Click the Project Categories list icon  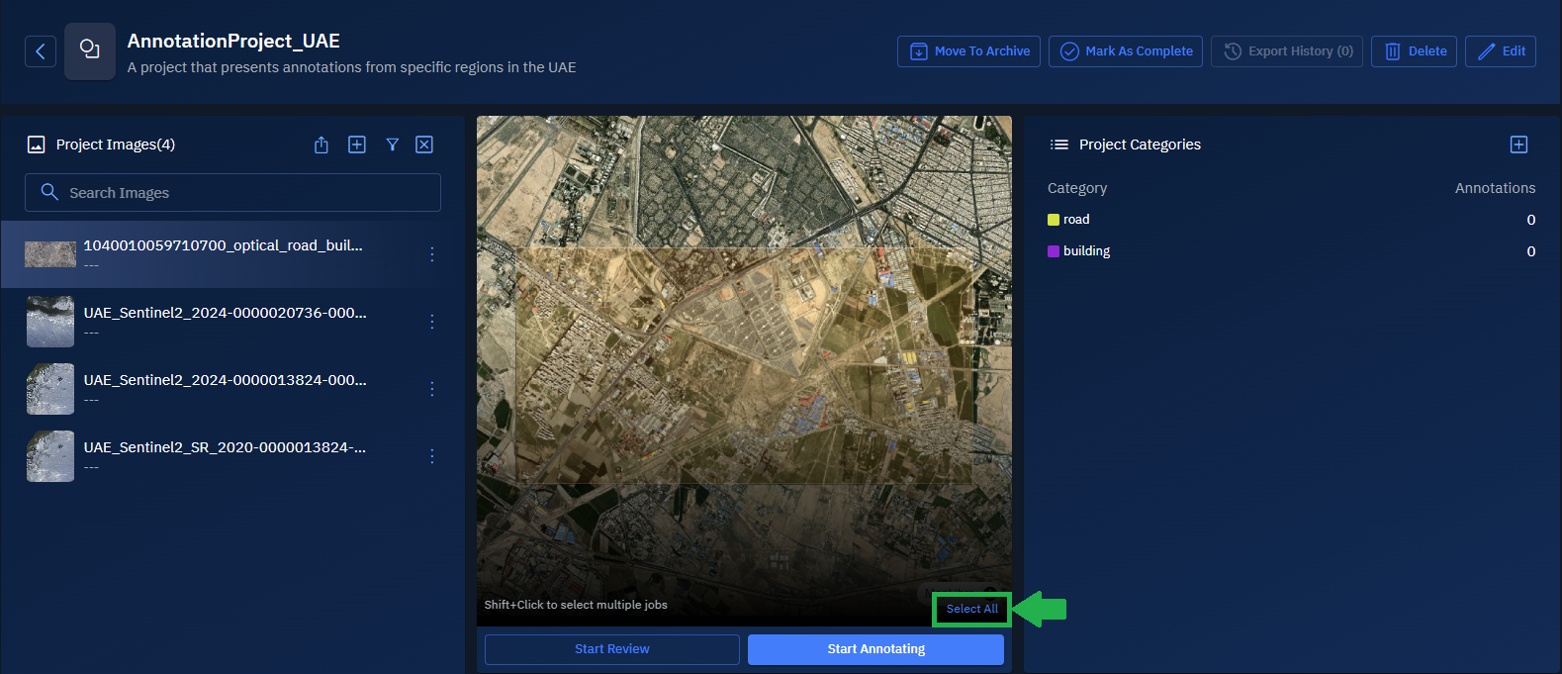[1058, 144]
